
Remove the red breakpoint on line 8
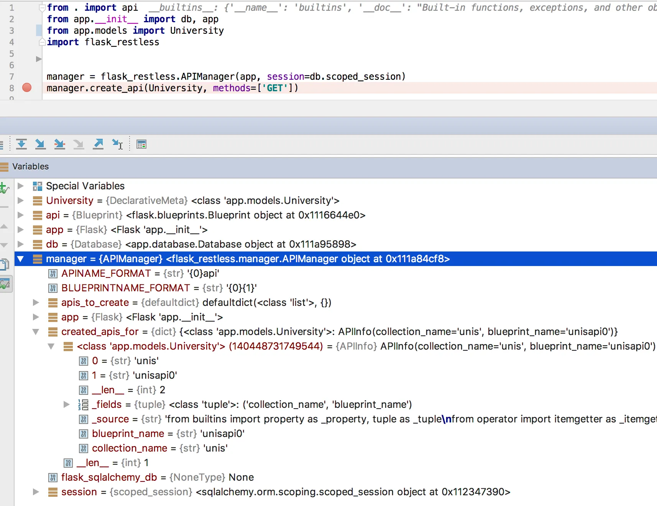[x=27, y=88]
